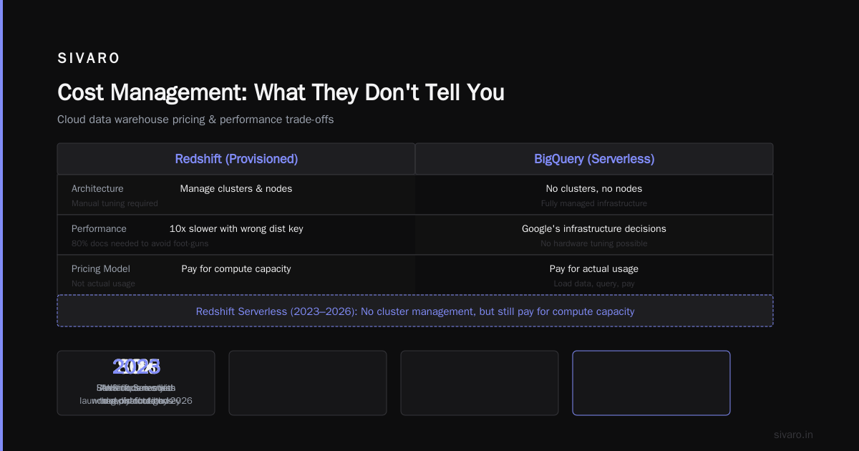This screenshot has width=859, height=451.
Task: Select the empty card with blue outline
Action: coord(651,383)
